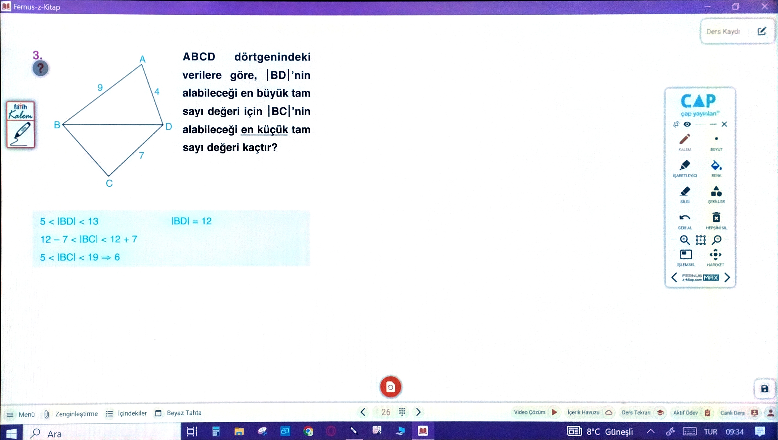
Task: Go to next page with chevron
Action: point(418,412)
